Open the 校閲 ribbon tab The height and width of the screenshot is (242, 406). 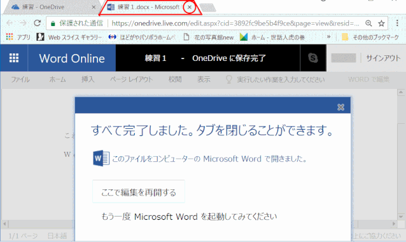coord(175,79)
